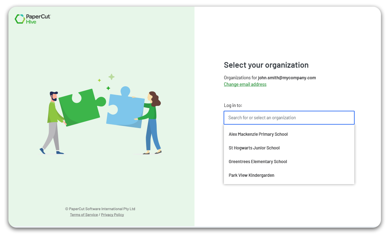Click the 'Log in to:' label
This screenshot has width=389, height=235.
tap(233, 105)
